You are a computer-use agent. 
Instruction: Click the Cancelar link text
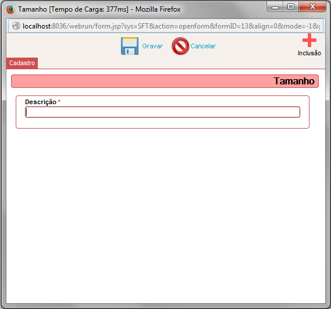203,46
